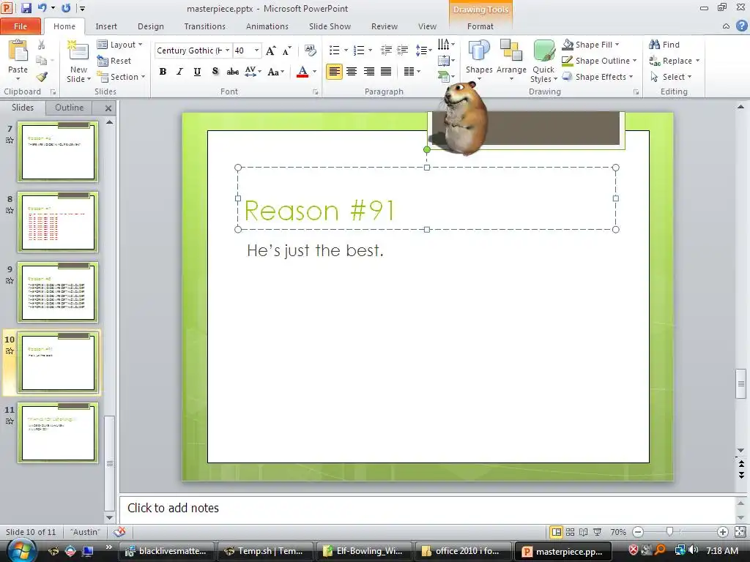The image size is (750, 562).
Task: Open the Shape Outline dropdown
Action: point(599,61)
